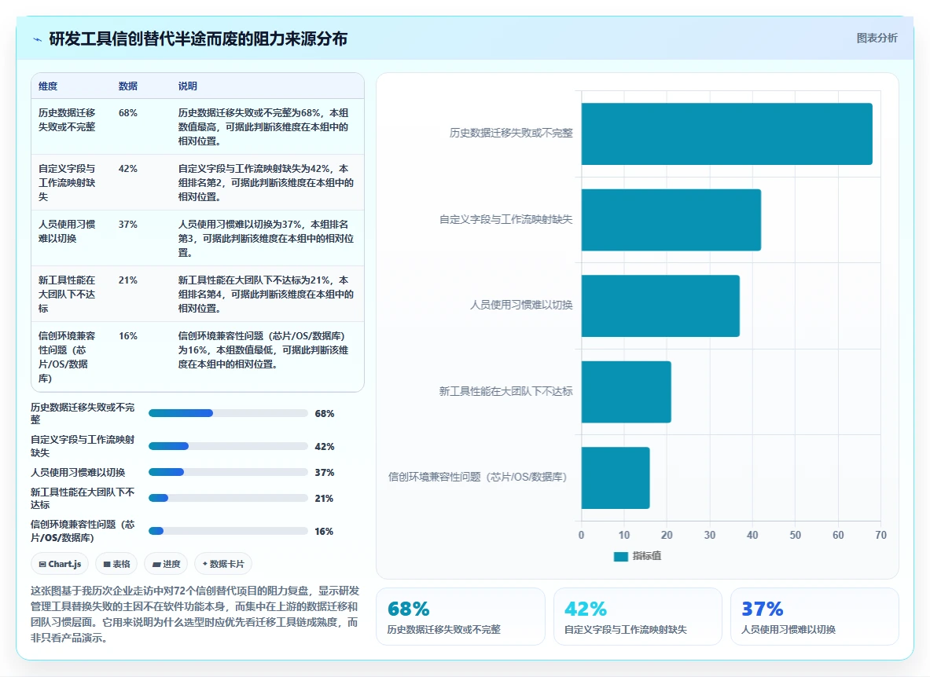Click the description mentioning 本组排名第4
The width and height of the screenshot is (930, 677).
click(x=266, y=294)
